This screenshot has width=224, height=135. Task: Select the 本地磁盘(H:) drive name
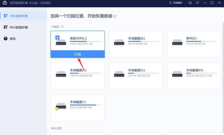(x=195, y=70)
